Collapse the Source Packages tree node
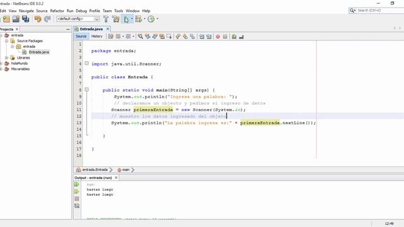This screenshot has height=227, width=404. [7, 41]
